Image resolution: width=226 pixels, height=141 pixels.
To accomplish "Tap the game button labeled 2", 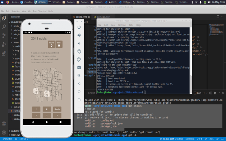I will [47, 116].
